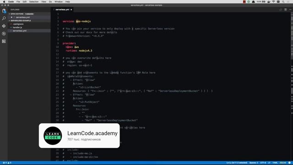
Task: Open the File menu
Action: (x=18, y=2)
